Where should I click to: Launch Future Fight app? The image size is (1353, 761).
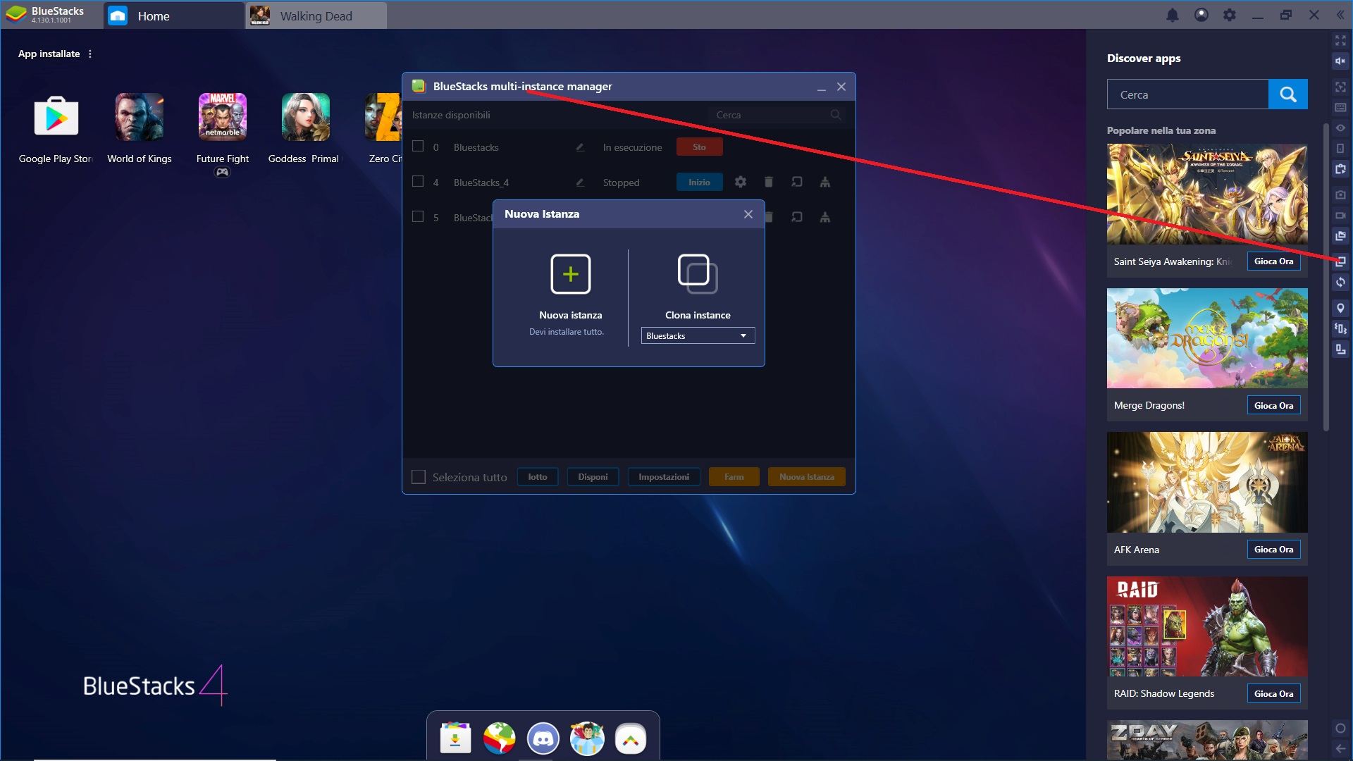[223, 116]
